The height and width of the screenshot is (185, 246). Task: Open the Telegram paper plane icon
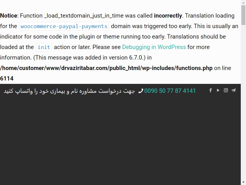[234, 90]
